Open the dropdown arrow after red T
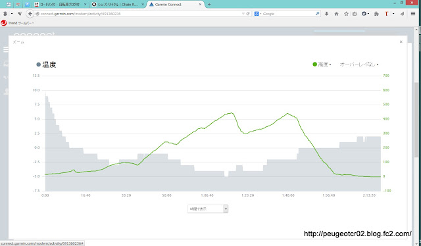421x246 pixels. pos(393,14)
